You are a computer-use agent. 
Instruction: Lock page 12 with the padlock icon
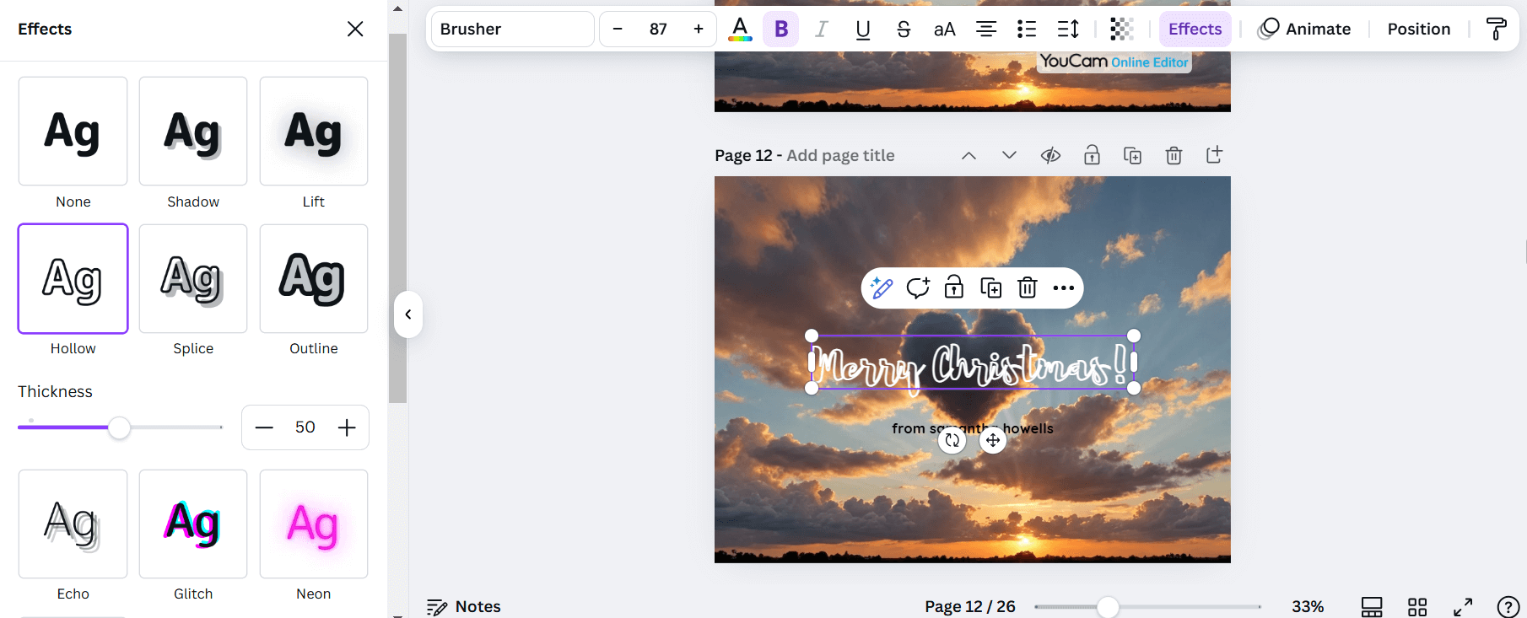(x=1092, y=155)
